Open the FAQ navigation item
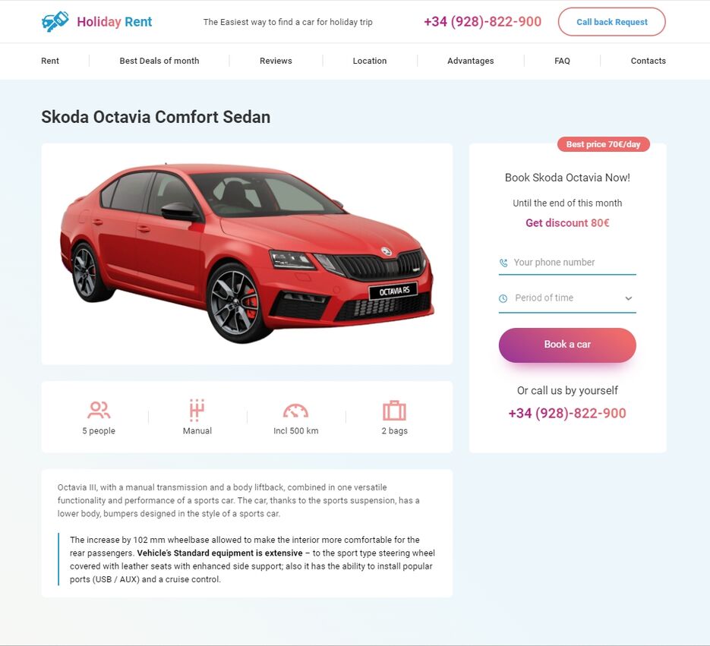Viewport: 710px width, 646px height. click(x=562, y=61)
